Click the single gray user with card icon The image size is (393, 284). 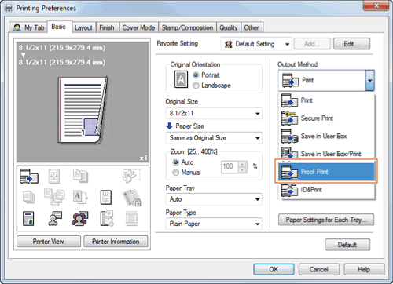click(55, 218)
